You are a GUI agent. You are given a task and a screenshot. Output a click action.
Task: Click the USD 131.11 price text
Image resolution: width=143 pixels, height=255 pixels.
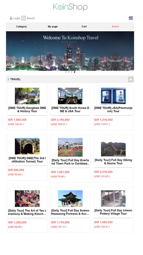(x=59, y=227)
